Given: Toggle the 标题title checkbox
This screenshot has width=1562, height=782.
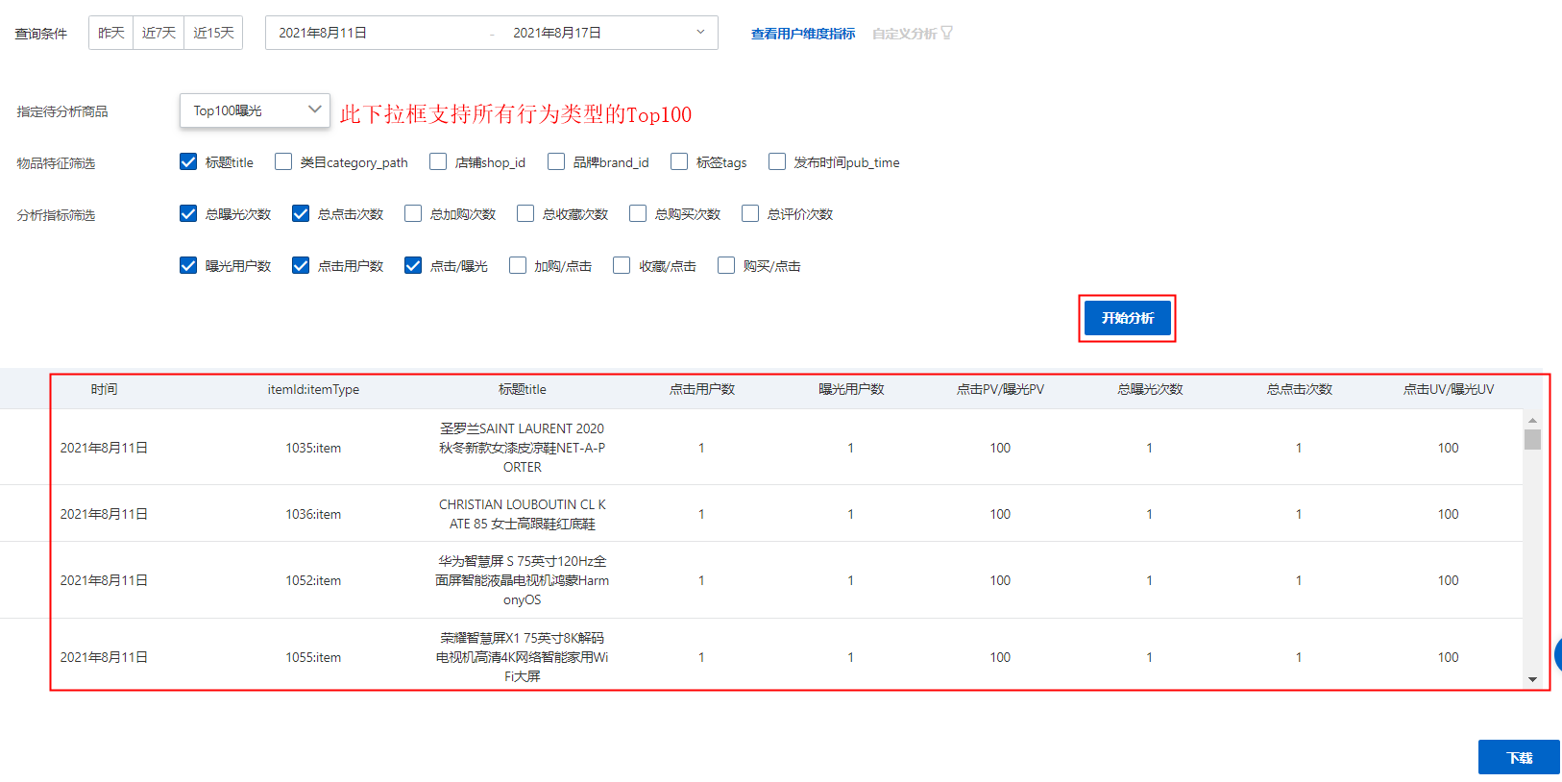Looking at the screenshot, I should pos(188,161).
